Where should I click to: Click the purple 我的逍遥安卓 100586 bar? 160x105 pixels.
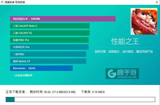(x=63, y=19)
